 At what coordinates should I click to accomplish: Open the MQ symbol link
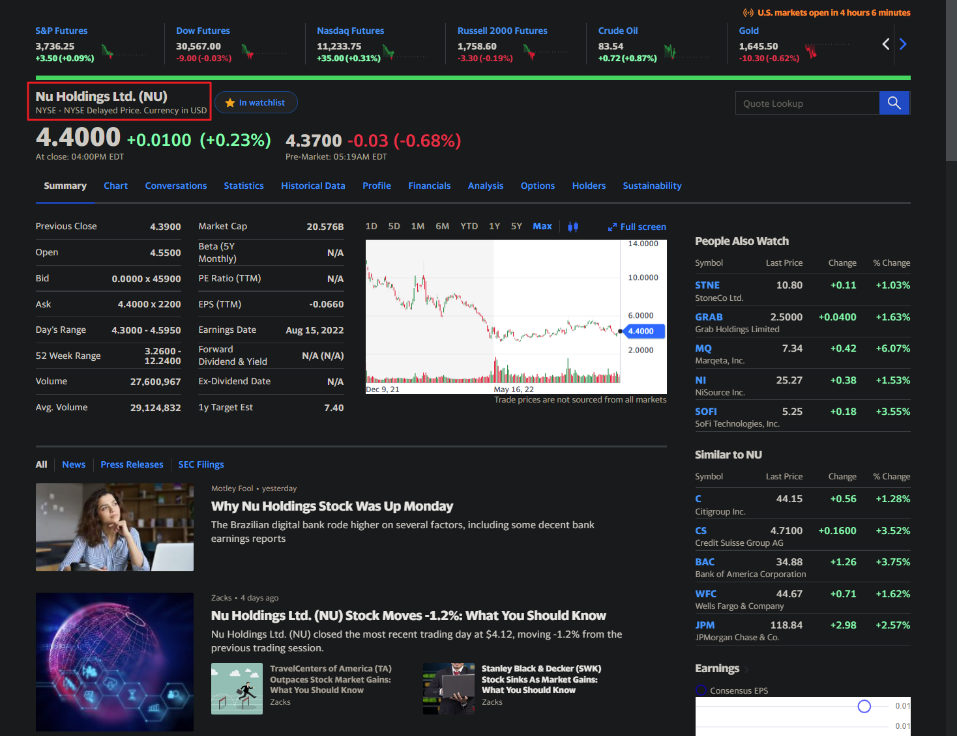click(703, 348)
